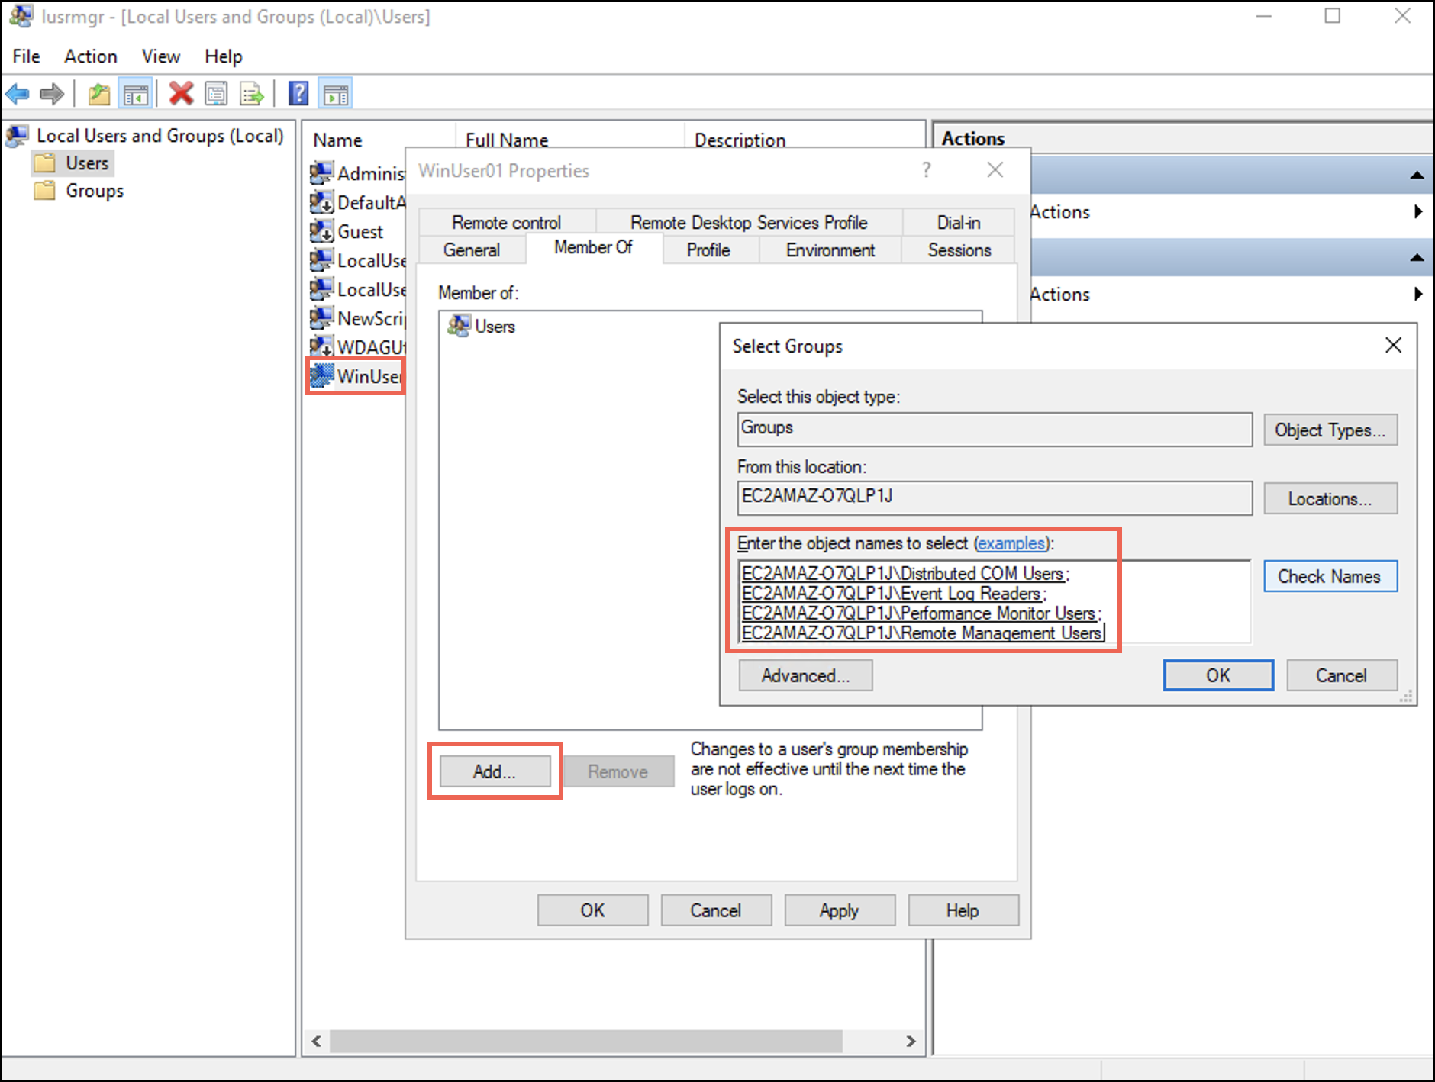The width and height of the screenshot is (1435, 1082).
Task: Click the Up one level folder icon
Action: (x=99, y=95)
